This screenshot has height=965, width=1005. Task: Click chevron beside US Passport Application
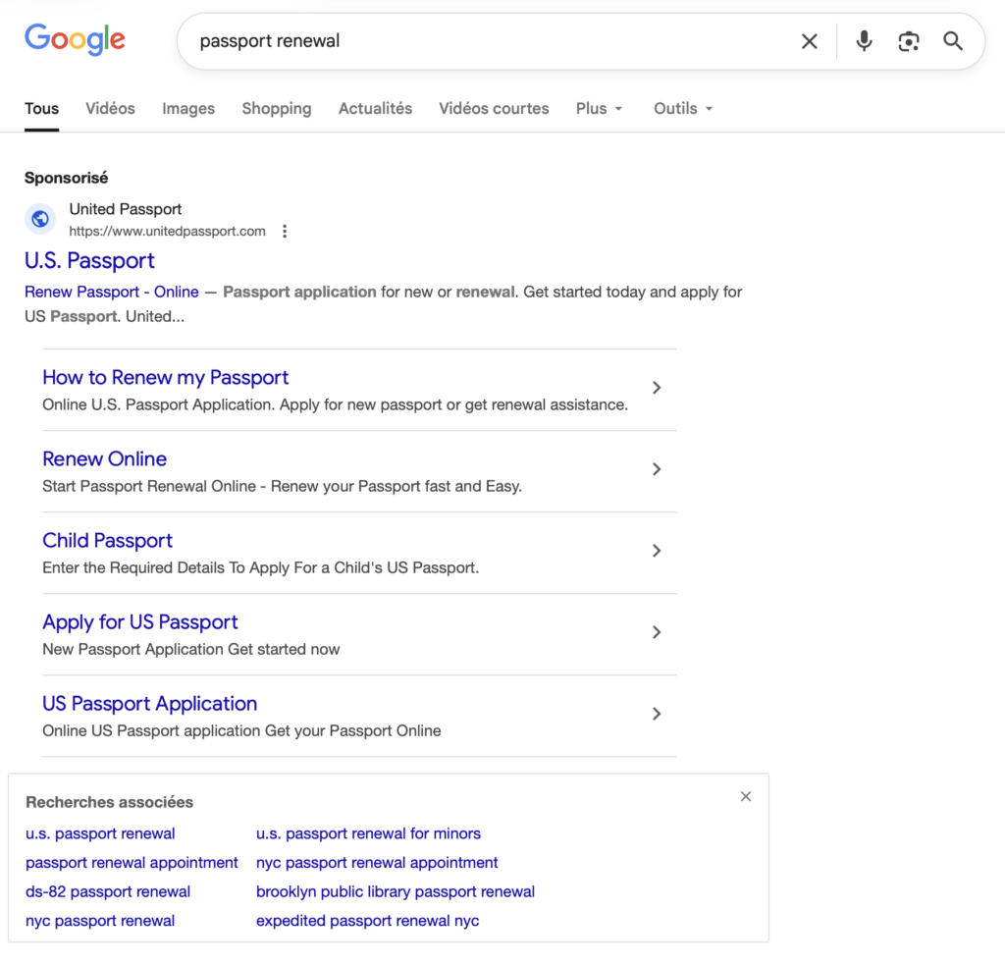657,714
